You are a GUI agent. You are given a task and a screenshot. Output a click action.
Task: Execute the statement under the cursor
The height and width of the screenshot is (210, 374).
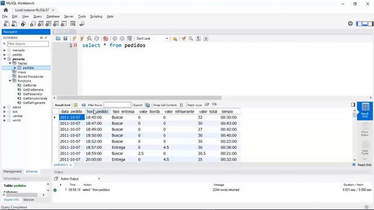pyautogui.click(x=82, y=38)
